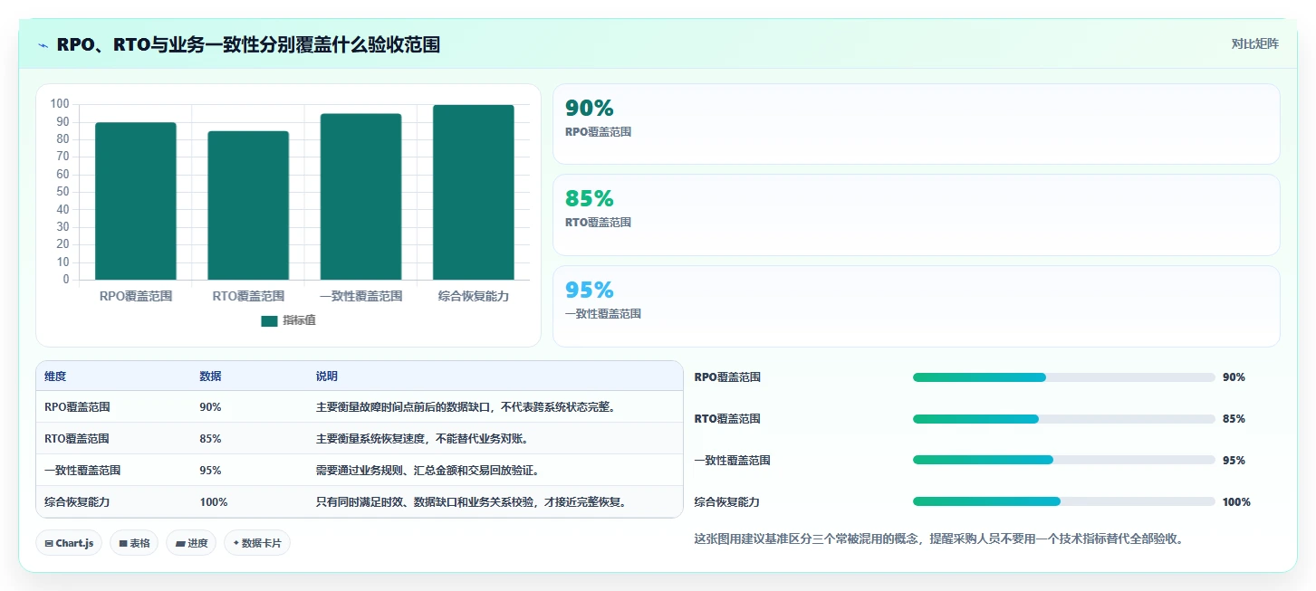Click table cell RTO覆盖范围
Screen dimensions: 1316x591
click(77, 439)
